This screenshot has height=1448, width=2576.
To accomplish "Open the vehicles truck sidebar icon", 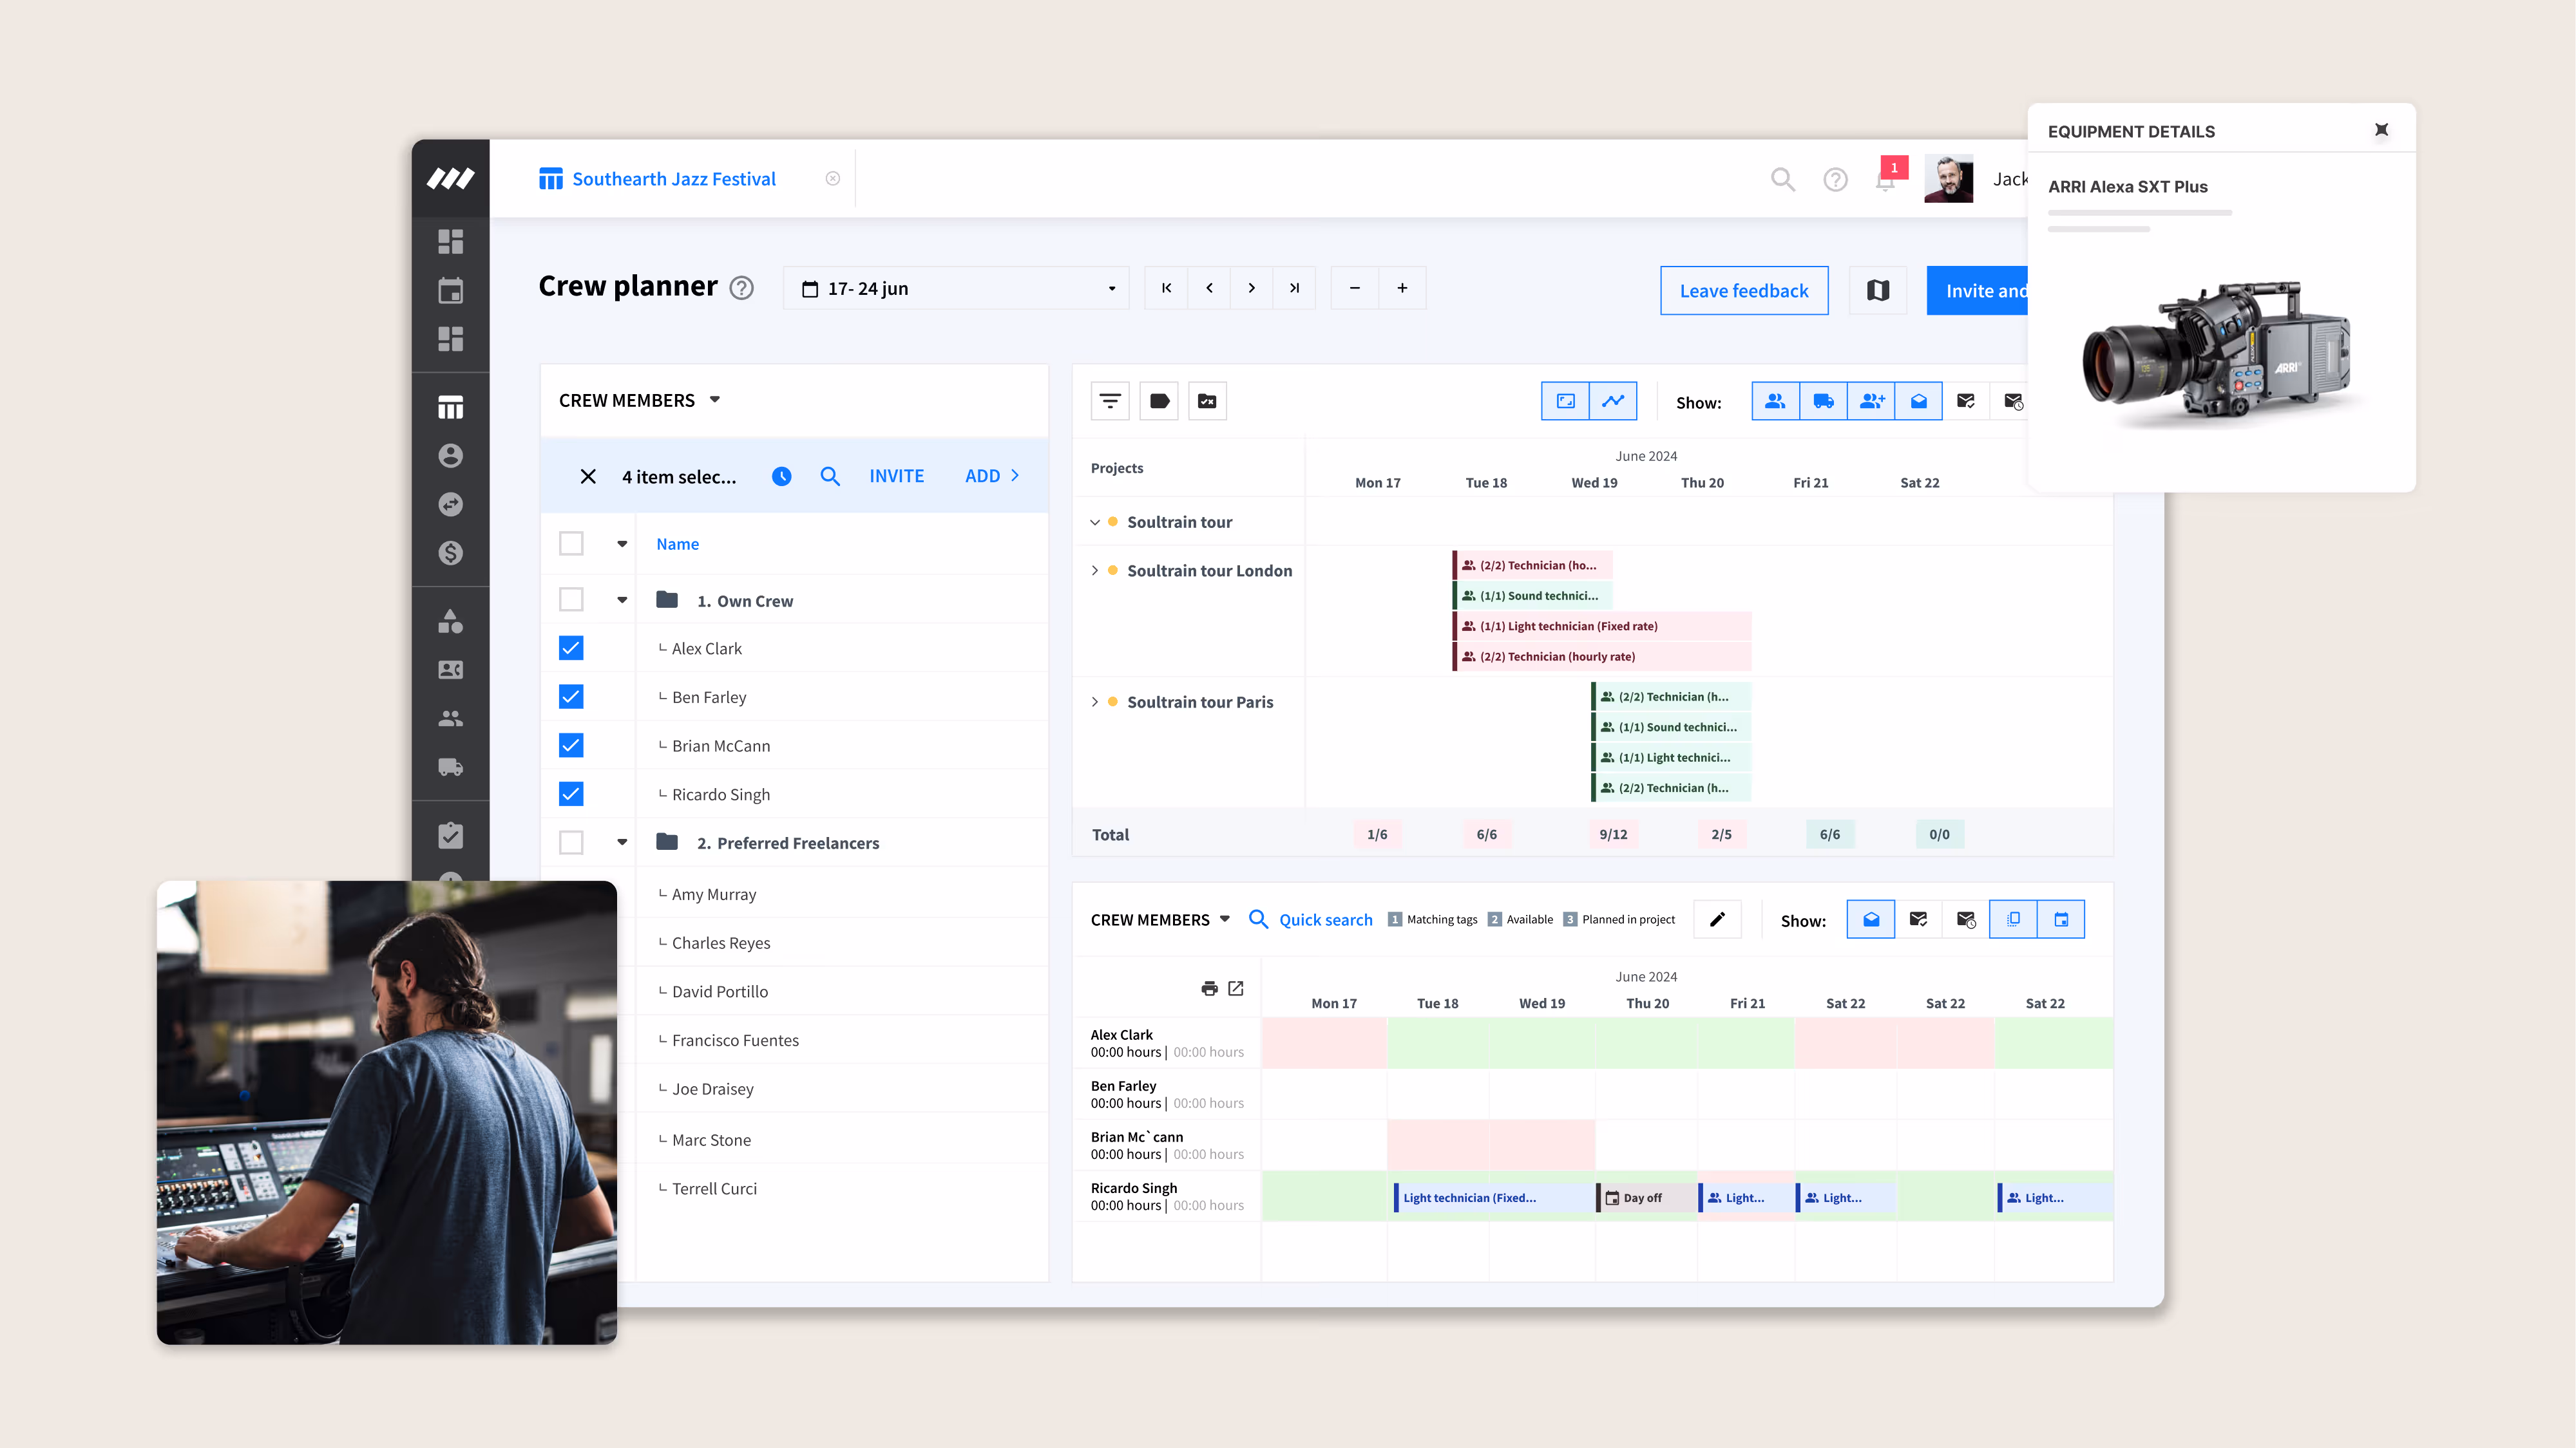I will (450, 766).
